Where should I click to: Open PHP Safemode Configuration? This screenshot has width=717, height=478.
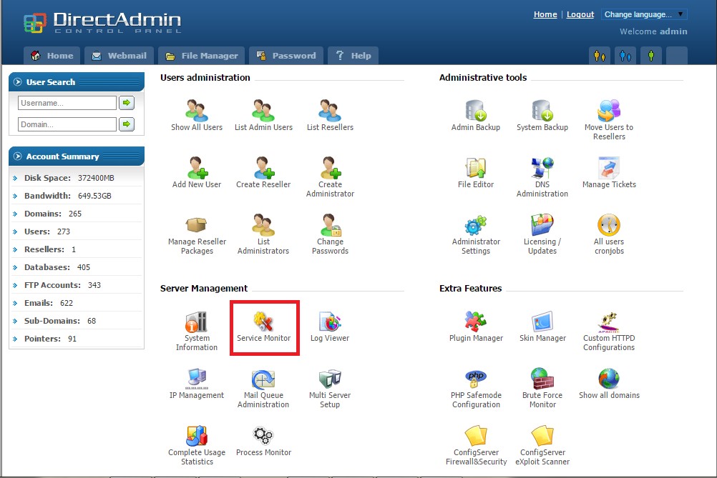tap(476, 388)
